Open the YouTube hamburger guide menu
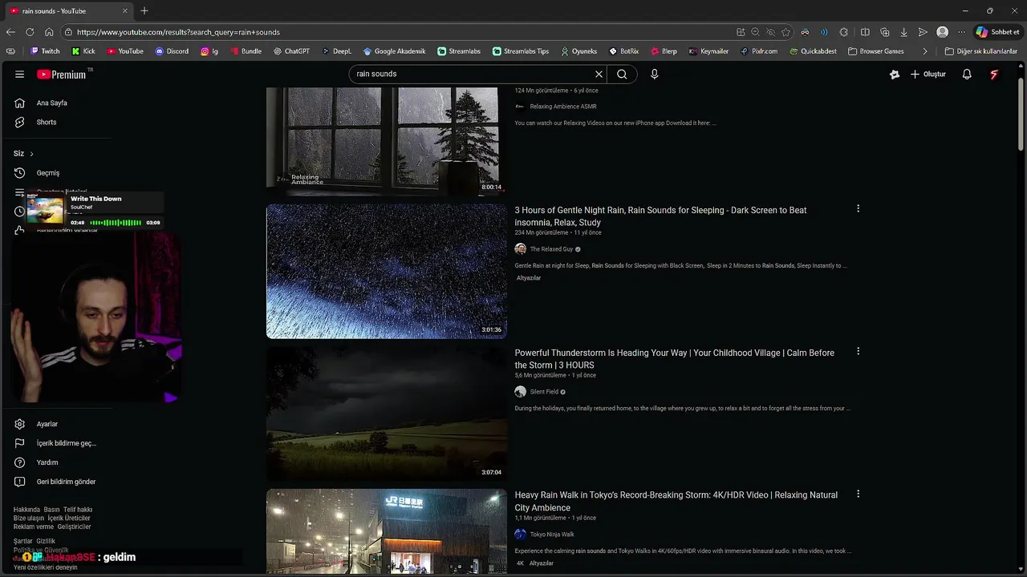 [x=19, y=75]
